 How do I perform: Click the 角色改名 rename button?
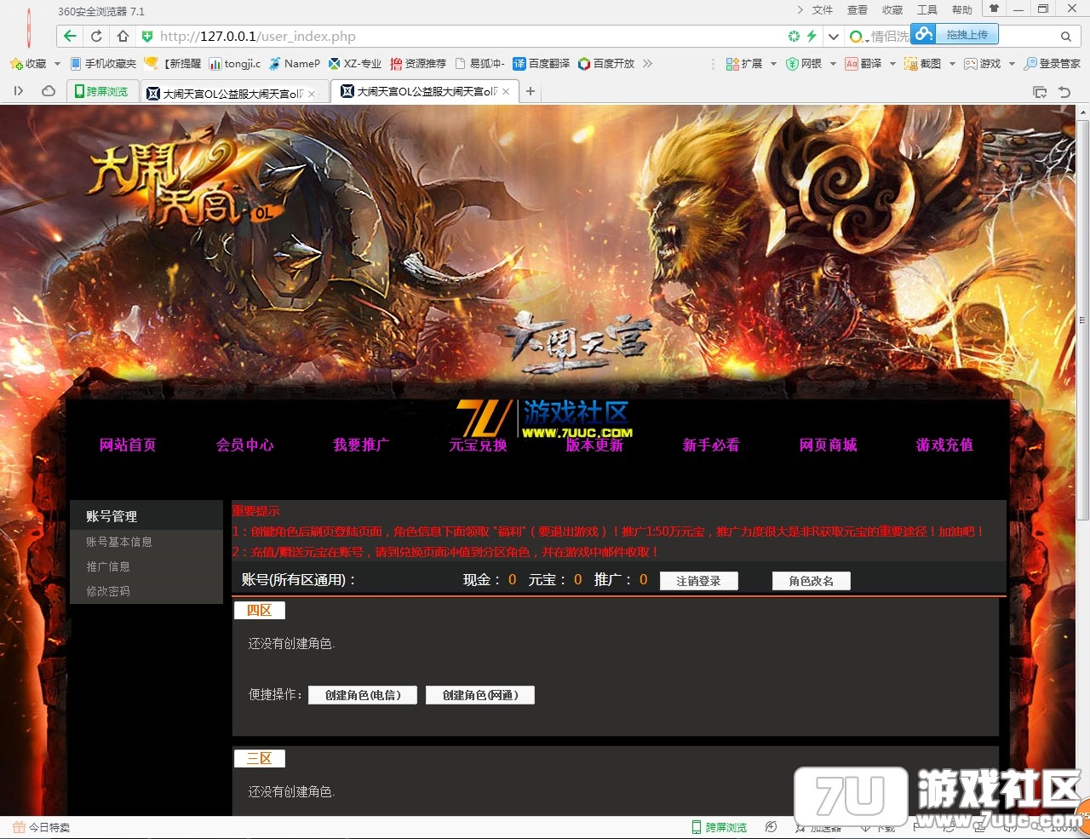[812, 581]
